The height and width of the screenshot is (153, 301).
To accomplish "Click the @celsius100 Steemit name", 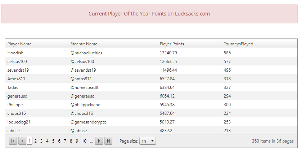I will pyautogui.click(x=82, y=62).
